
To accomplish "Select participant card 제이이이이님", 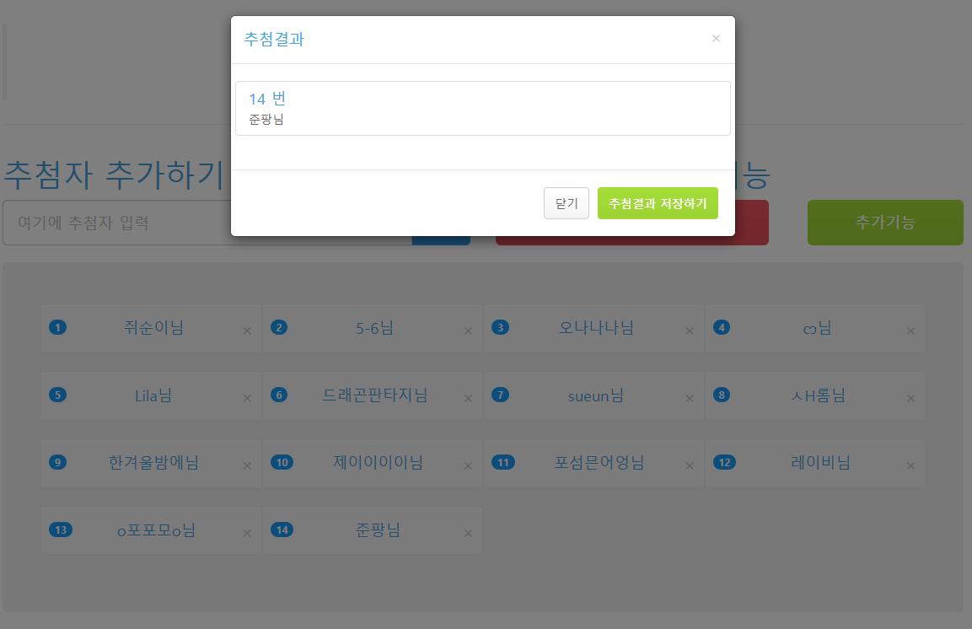I will pyautogui.click(x=373, y=462).
